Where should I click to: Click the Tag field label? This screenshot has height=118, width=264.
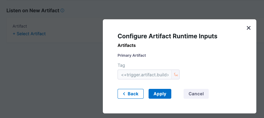click(x=121, y=65)
